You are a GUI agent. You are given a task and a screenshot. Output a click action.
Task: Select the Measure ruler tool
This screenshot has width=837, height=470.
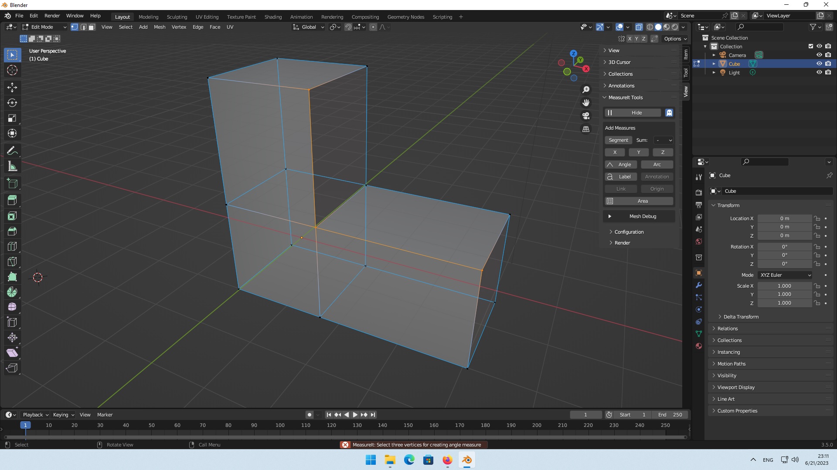click(12, 166)
